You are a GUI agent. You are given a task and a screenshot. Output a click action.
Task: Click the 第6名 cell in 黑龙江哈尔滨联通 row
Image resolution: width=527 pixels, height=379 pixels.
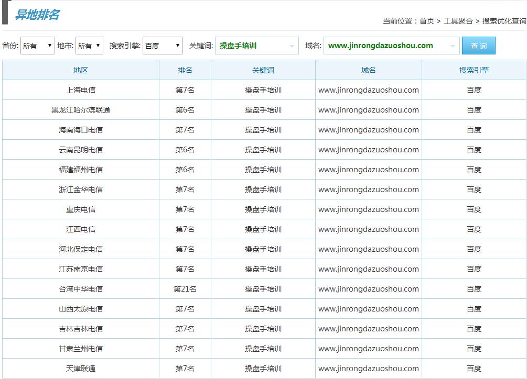pyautogui.click(x=185, y=110)
